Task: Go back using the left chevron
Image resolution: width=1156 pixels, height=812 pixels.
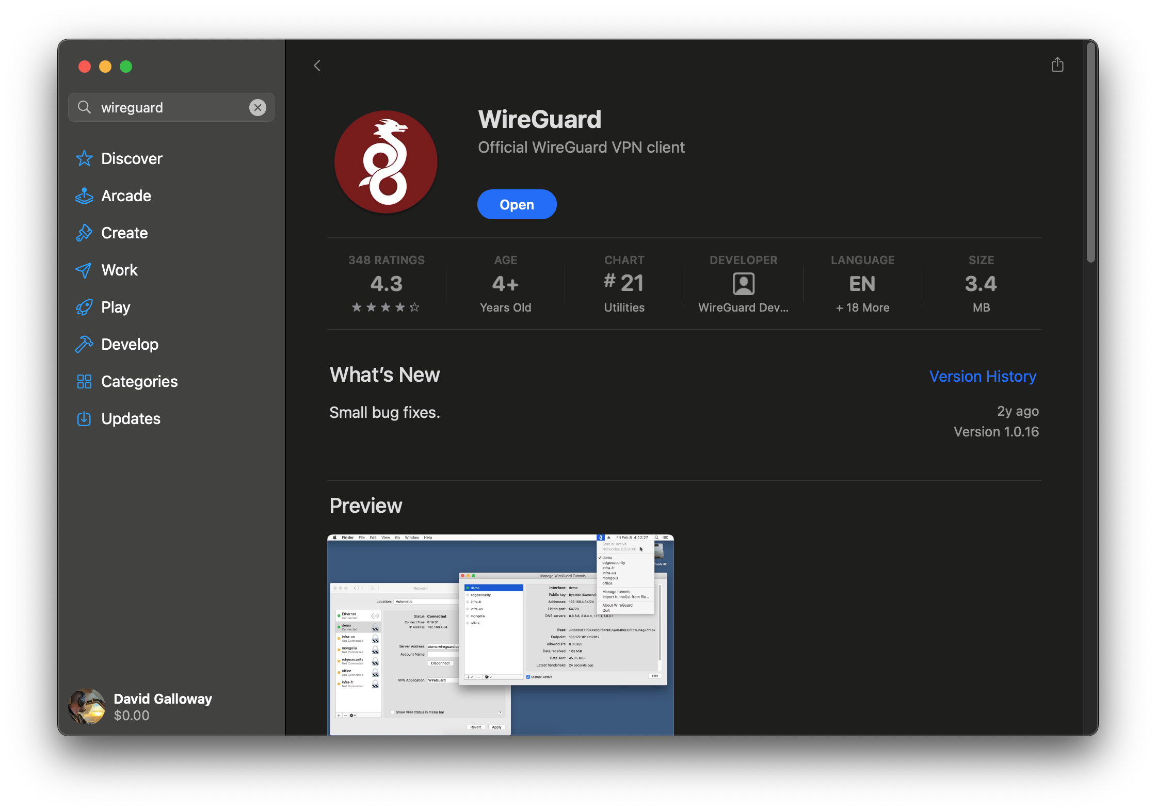Action: click(317, 66)
